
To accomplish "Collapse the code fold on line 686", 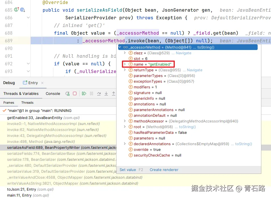I will [28, 17].
